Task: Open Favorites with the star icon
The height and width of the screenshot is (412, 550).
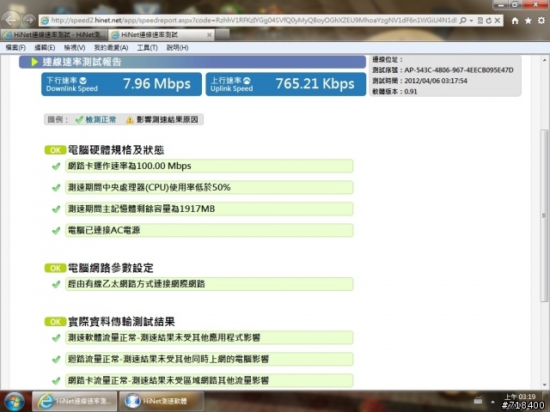Action: (x=528, y=21)
